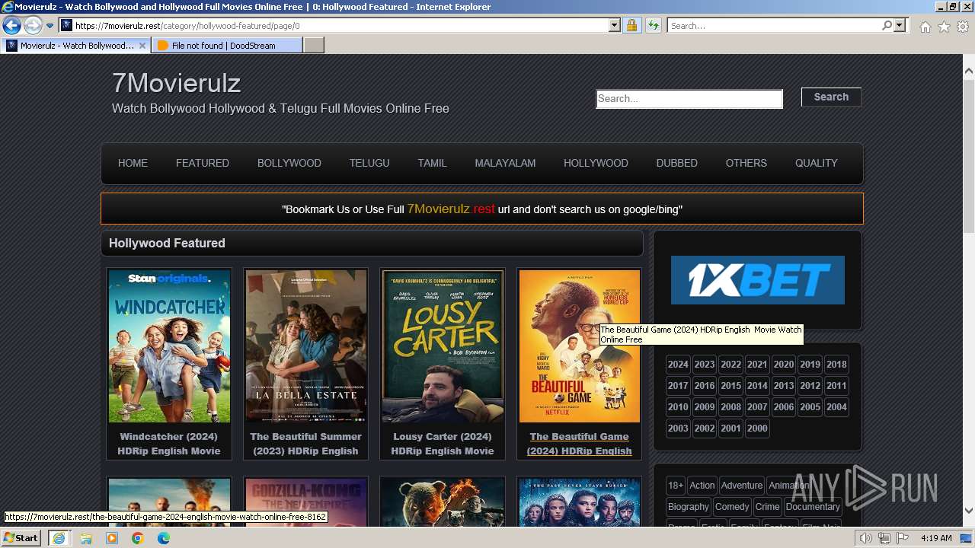Click the browser Forward arrow button

point(33,26)
